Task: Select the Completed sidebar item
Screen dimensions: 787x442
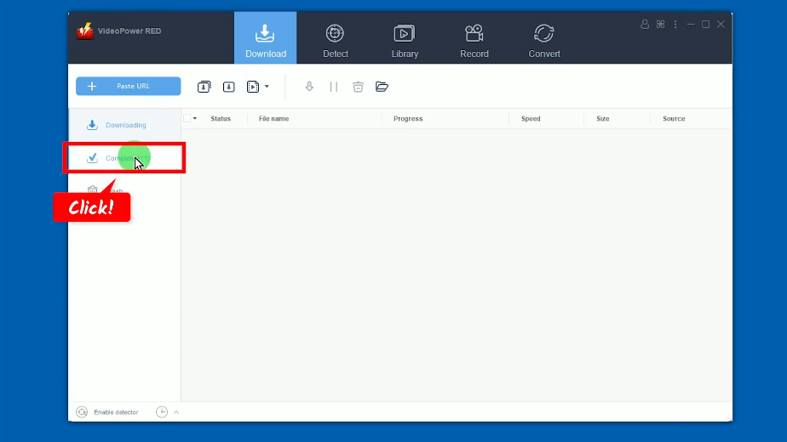Action: (x=124, y=158)
